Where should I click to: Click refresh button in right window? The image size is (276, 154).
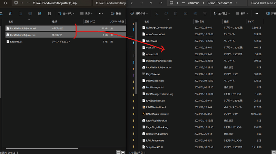161,3
